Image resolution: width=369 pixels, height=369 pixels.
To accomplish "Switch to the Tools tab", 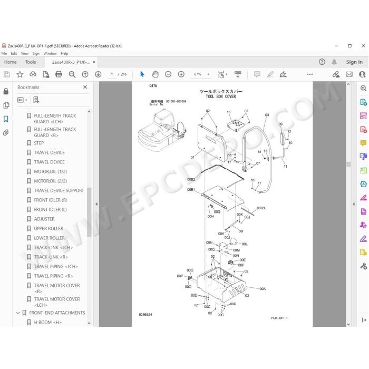I will coord(31,62).
